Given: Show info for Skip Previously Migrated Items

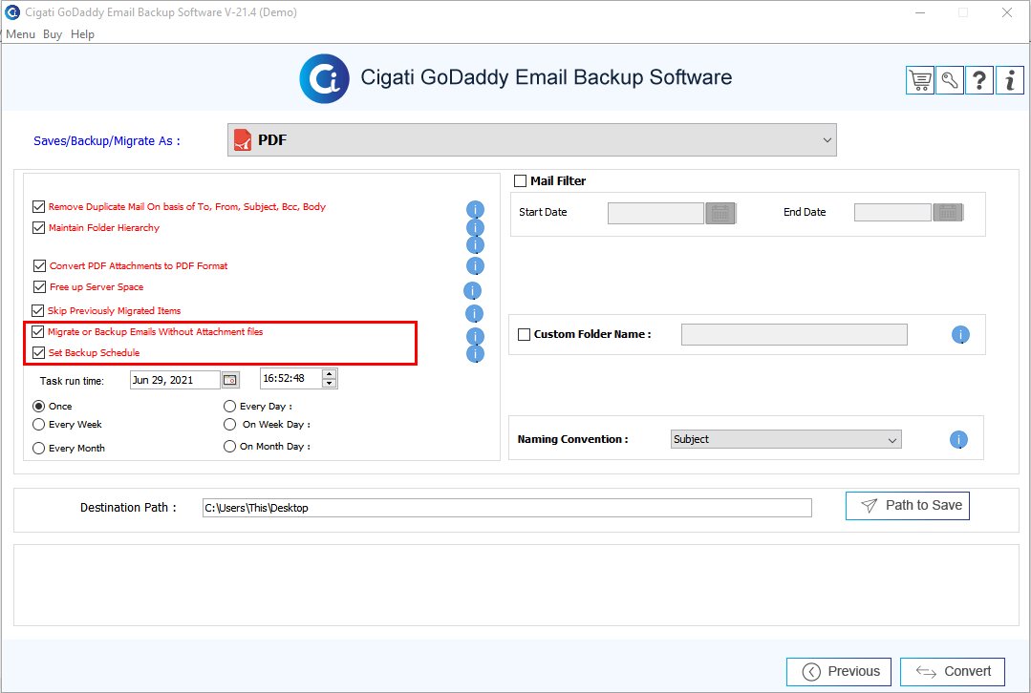Looking at the screenshot, I should coord(474,313).
